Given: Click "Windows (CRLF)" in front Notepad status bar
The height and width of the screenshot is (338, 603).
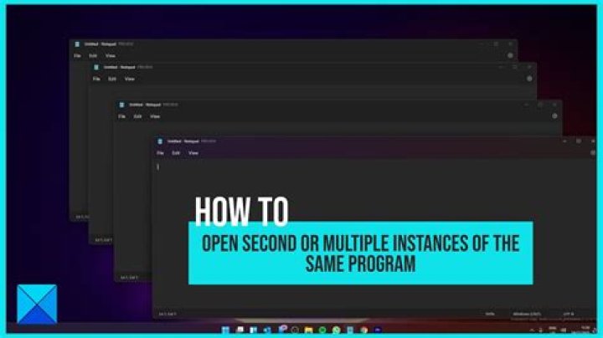Looking at the screenshot, I should point(527,315).
